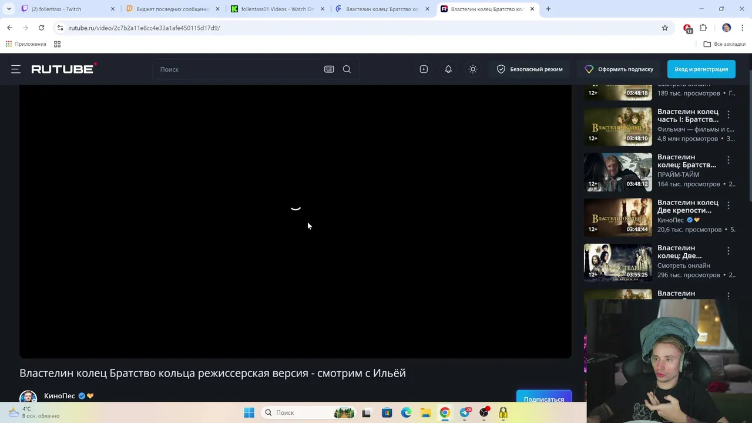Open the Chrome extensions puzzle menu
Viewport: 752px width, 423px height.
click(703, 28)
